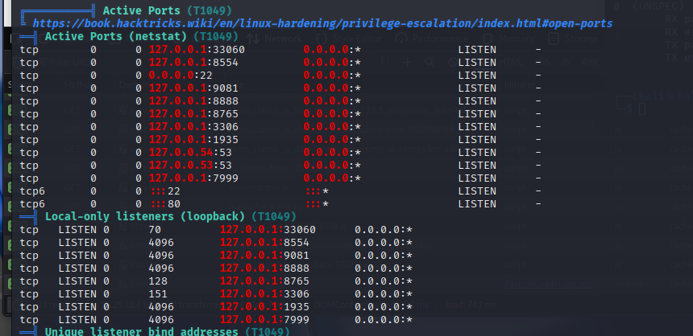Click the tcp6 :::80 listener entry
Image resolution: width=693 pixels, height=336 pixels.
click(x=164, y=203)
